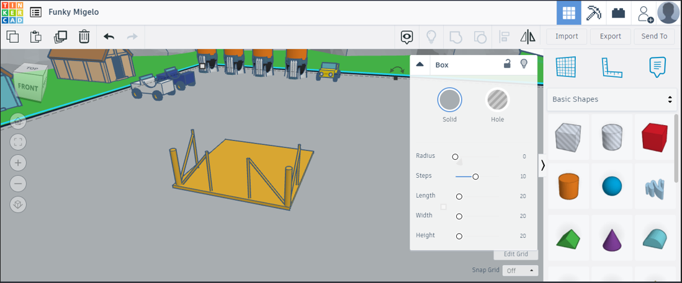Switch to orthographic view icon

pyautogui.click(x=18, y=204)
